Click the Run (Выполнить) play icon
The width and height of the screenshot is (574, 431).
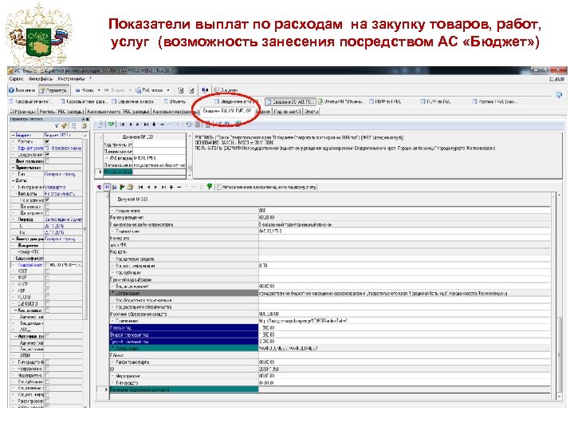[x=11, y=89]
